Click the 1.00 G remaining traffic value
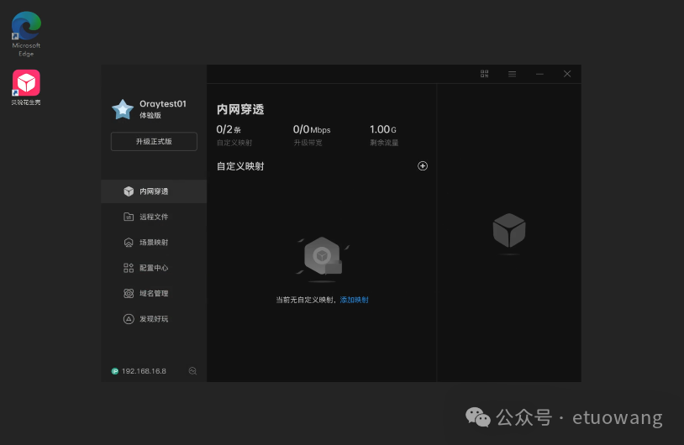This screenshot has width=684, height=445. click(383, 129)
